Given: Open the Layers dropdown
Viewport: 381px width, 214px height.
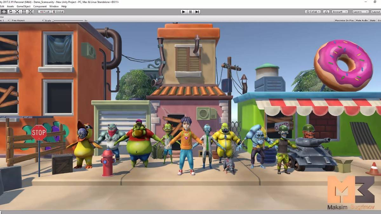Looking at the screenshot, I should click(360, 12).
